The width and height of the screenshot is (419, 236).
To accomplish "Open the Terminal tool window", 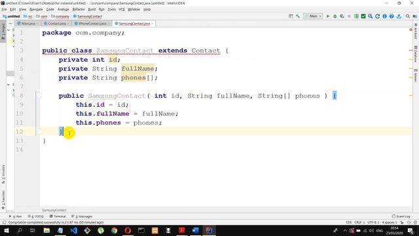I will point(58,216).
